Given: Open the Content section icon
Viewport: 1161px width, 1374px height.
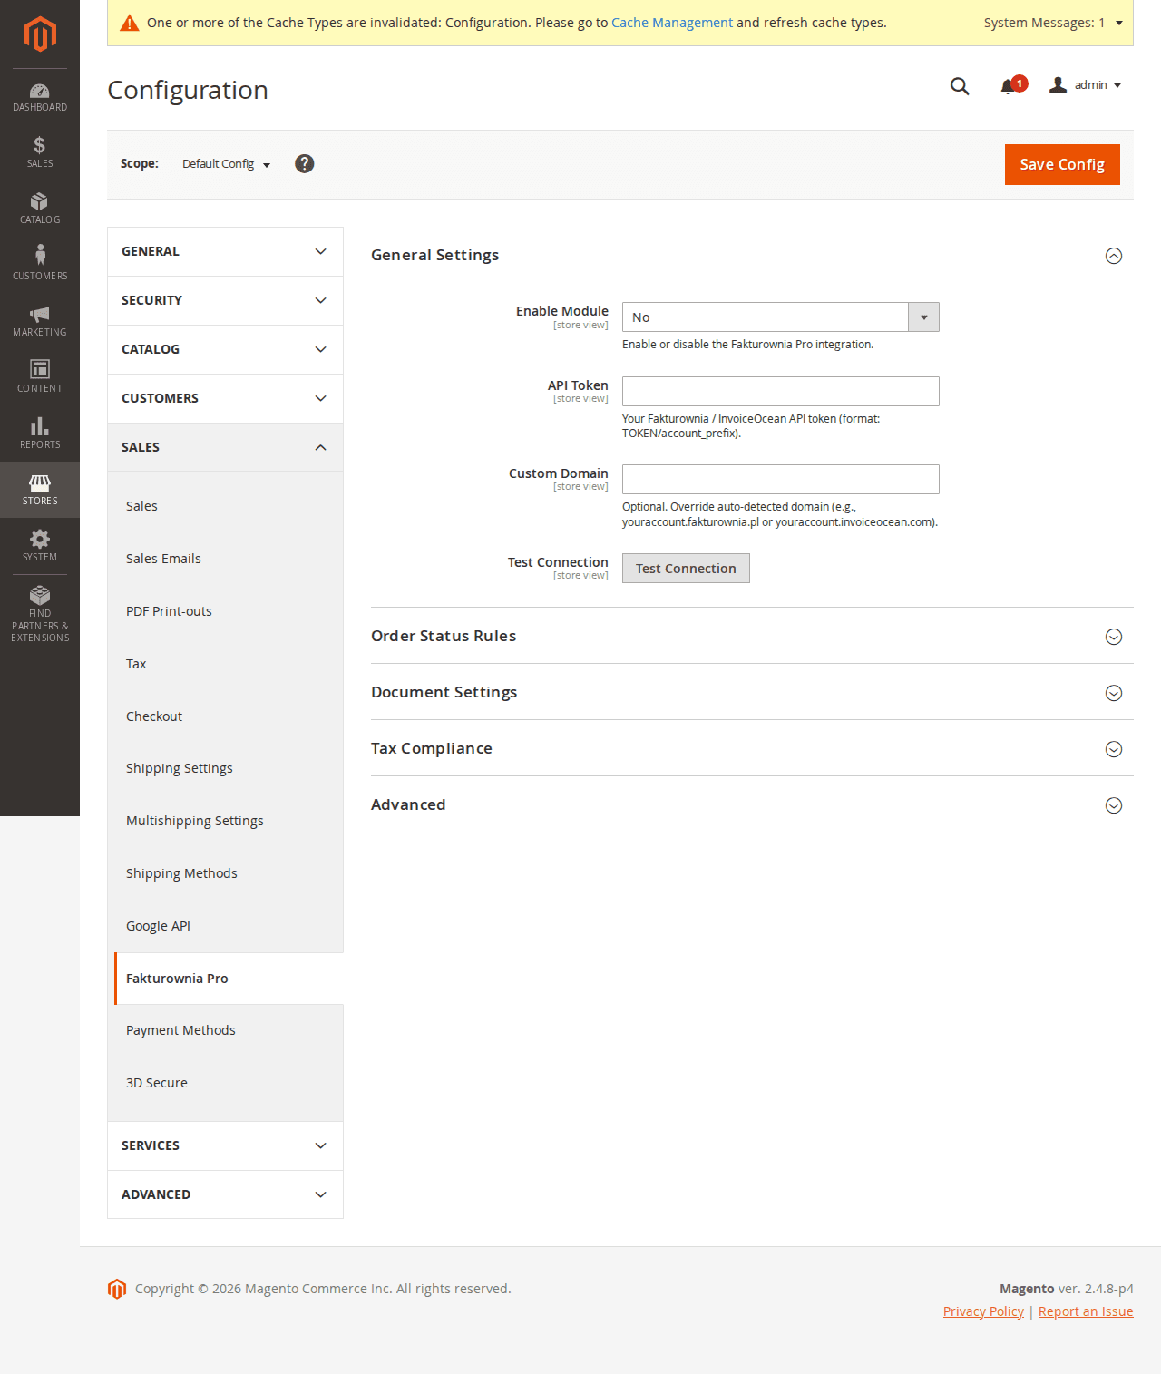Looking at the screenshot, I should coord(39,374).
